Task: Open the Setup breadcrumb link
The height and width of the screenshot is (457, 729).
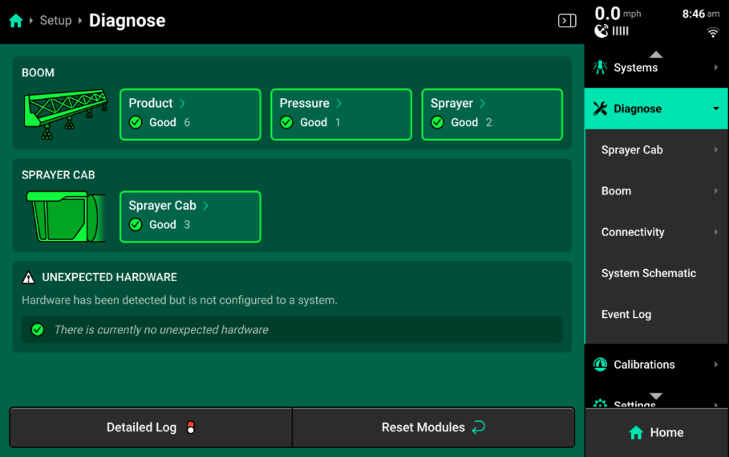Action: 56,21
